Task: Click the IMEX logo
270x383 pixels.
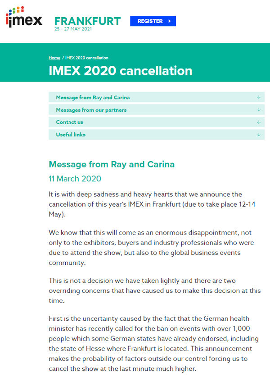Action: pyautogui.click(x=24, y=18)
